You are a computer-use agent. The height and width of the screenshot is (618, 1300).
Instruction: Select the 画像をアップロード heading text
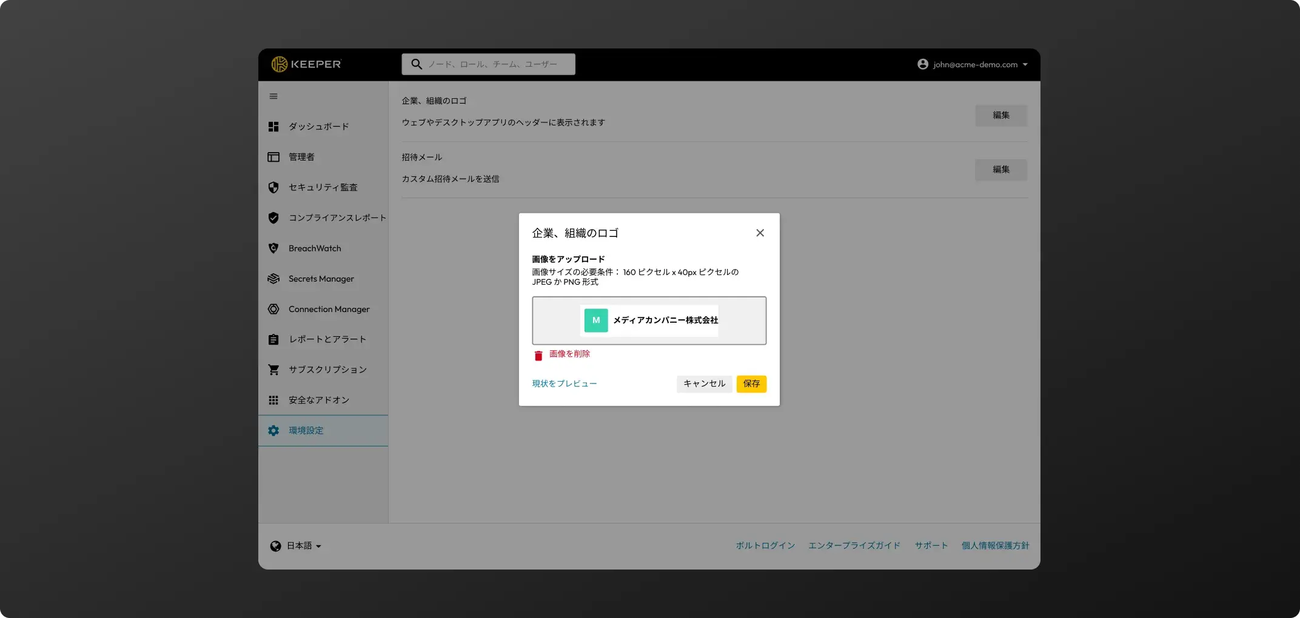568,259
